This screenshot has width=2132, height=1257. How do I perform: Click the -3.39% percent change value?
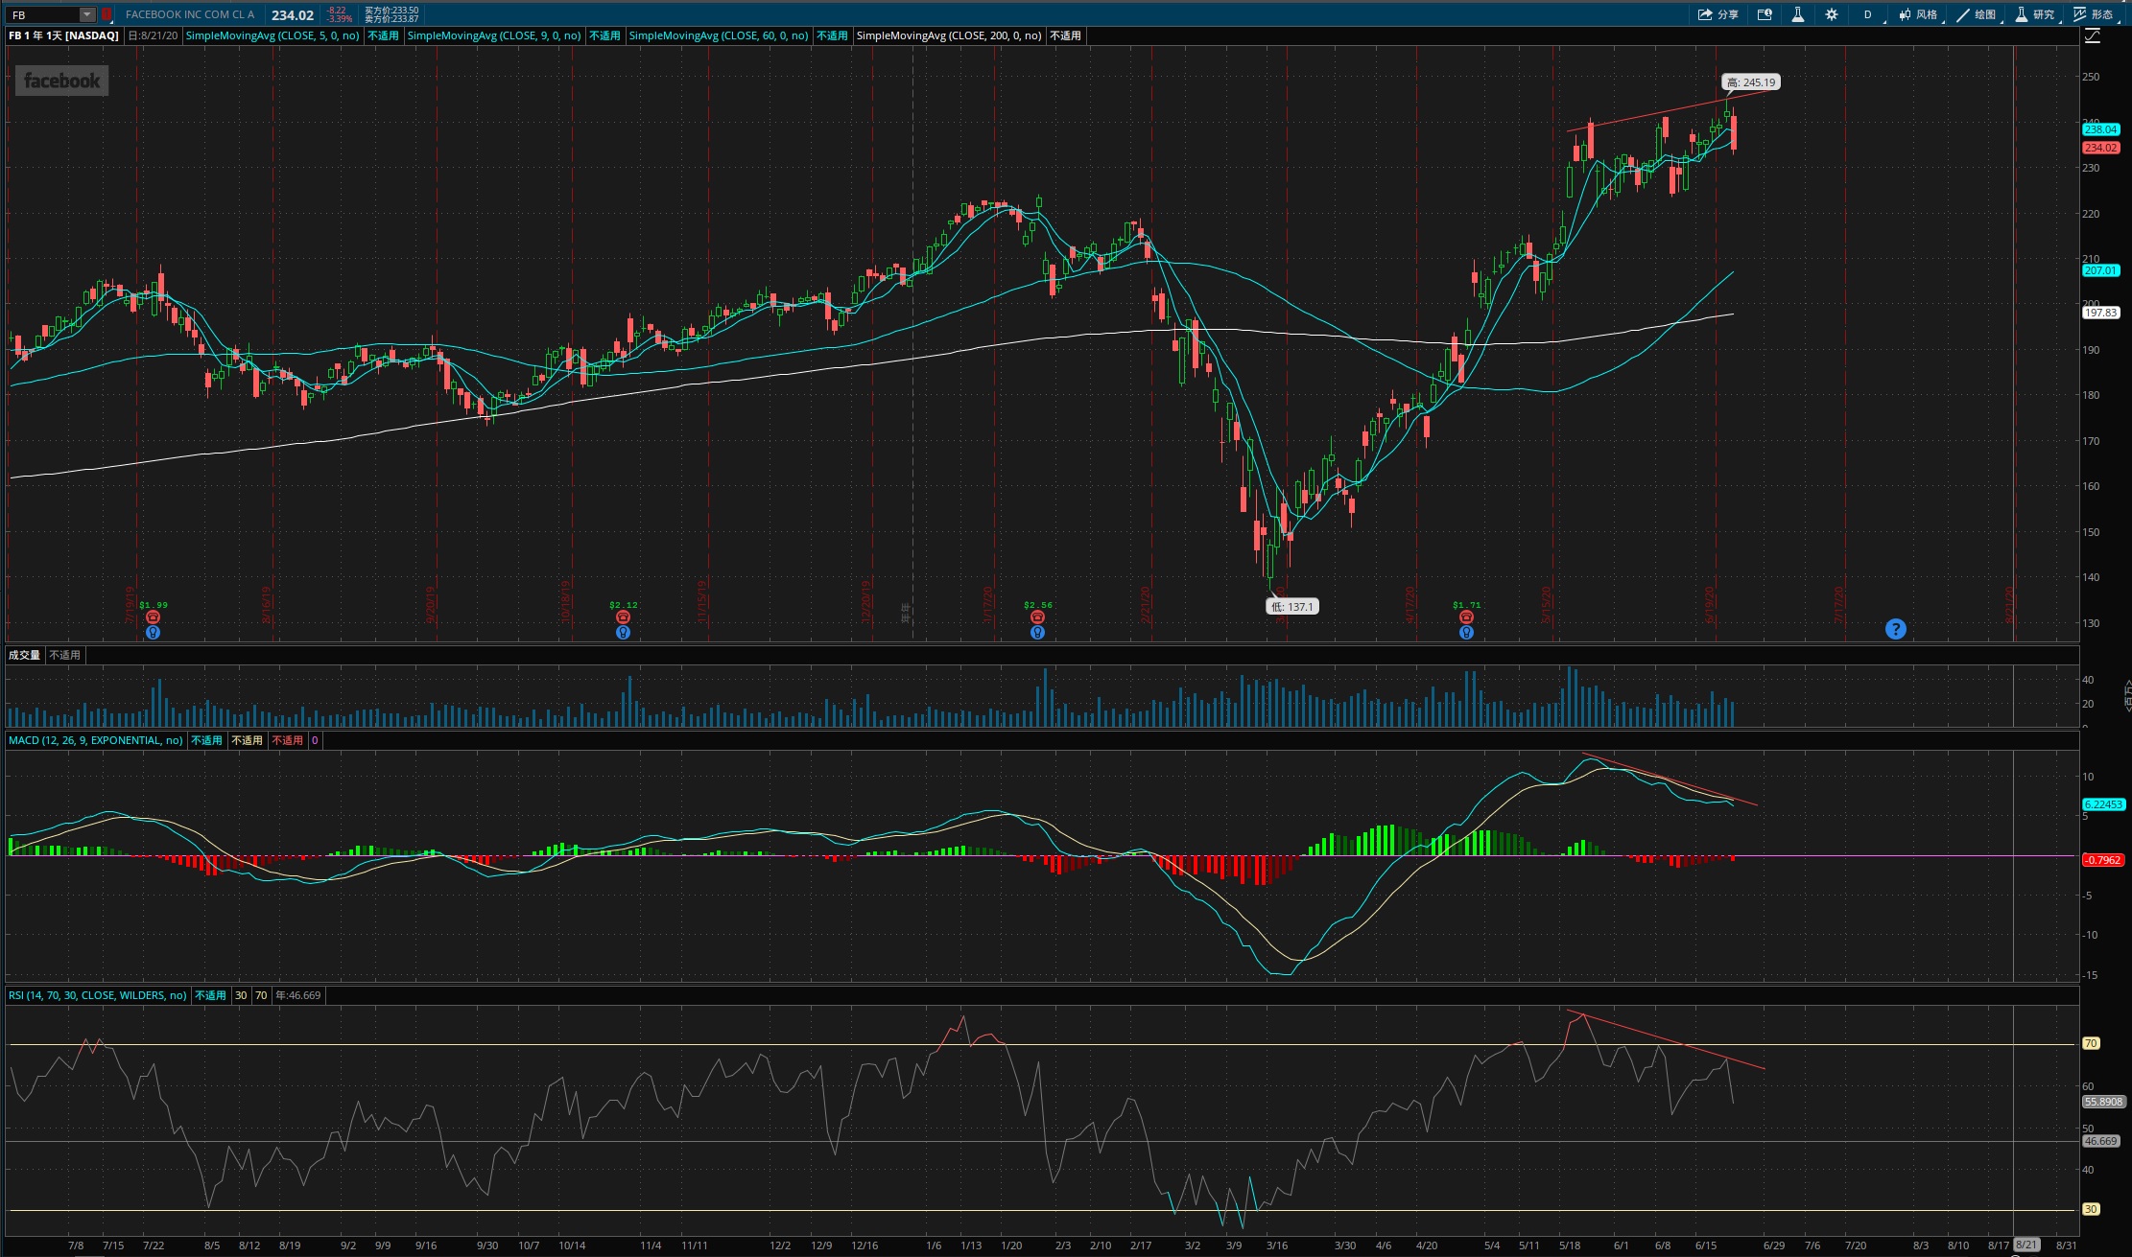coord(339,19)
